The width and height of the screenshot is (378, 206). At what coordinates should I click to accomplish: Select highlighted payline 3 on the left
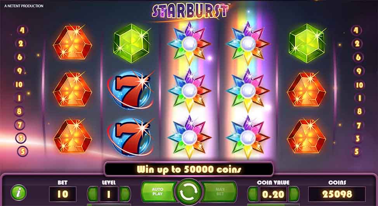[21, 138]
